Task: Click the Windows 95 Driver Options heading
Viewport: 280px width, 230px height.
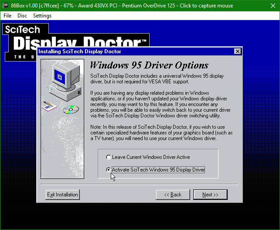Action: 149,65
